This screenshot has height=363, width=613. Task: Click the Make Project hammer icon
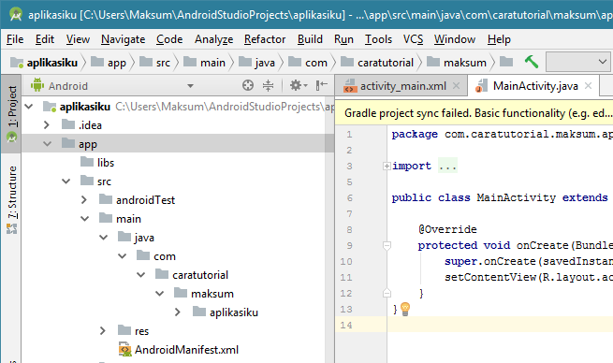tap(532, 62)
